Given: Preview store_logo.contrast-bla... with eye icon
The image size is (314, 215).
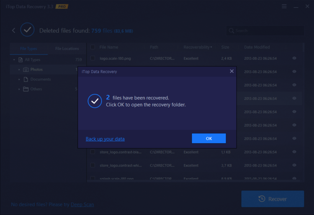Looking at the screenshot, I should 294,152.
